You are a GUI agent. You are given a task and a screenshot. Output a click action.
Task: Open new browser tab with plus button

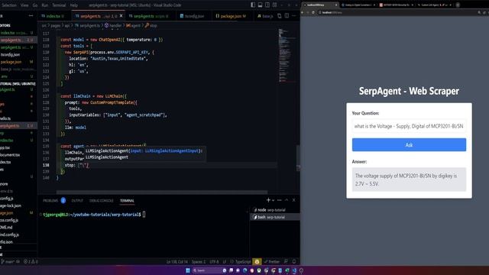tap(458, 5)
